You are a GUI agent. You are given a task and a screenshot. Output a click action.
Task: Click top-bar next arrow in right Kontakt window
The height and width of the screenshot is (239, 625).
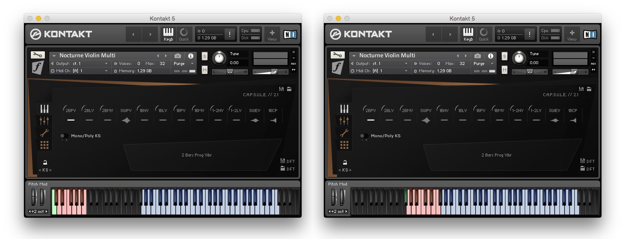coord(450,35)
